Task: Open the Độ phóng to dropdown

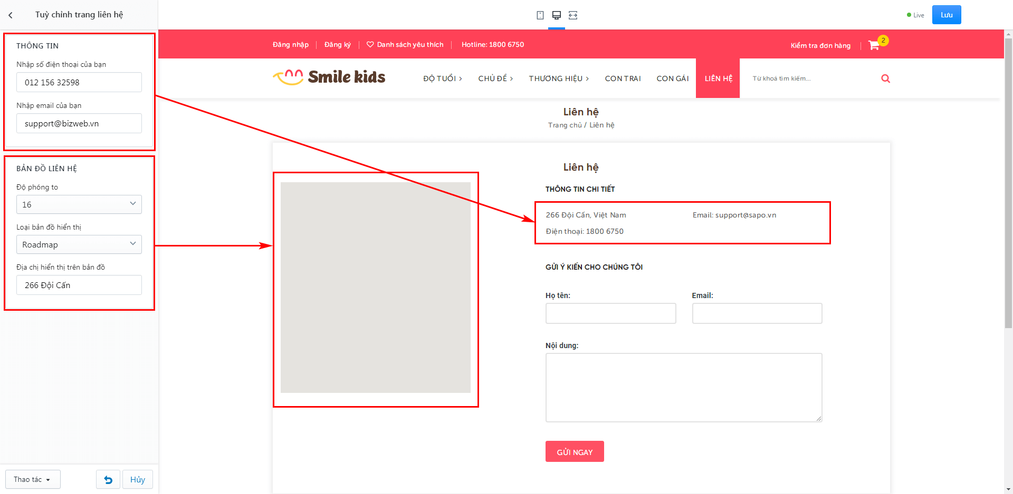Action: coord(79,204)
